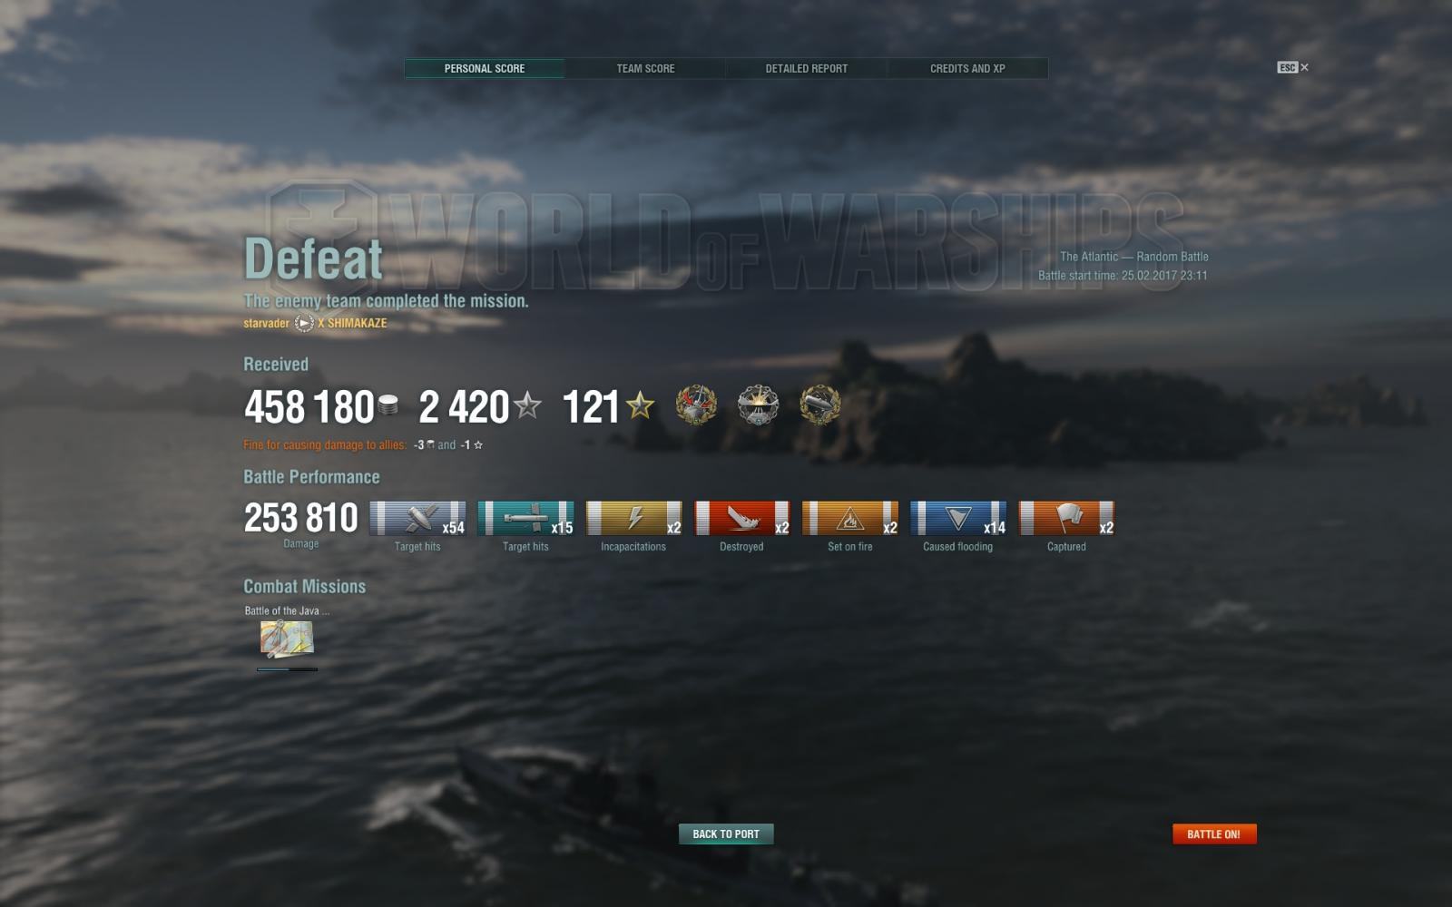
Task: Click the first achievement medal icon
Action: 696,405
